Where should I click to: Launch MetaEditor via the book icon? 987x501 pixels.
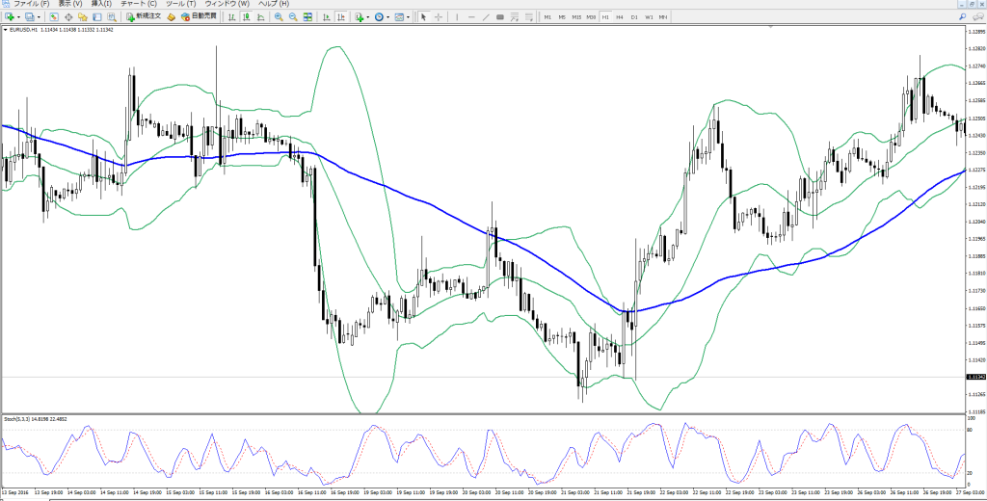(x=171, y=17)
